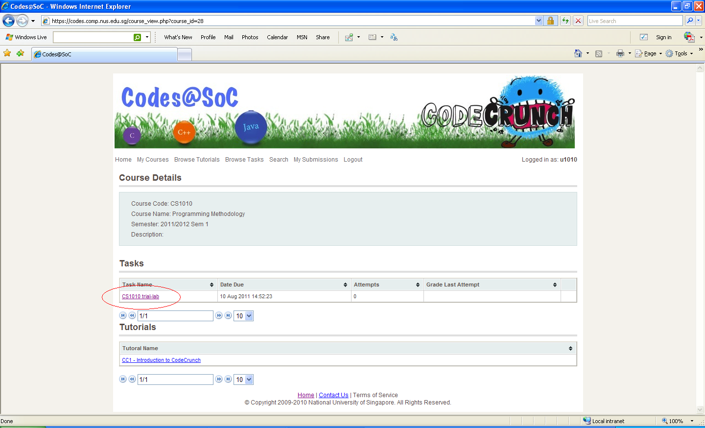
Task: Open Profile in the Windows Live toolbar
Action: (208, 37)
